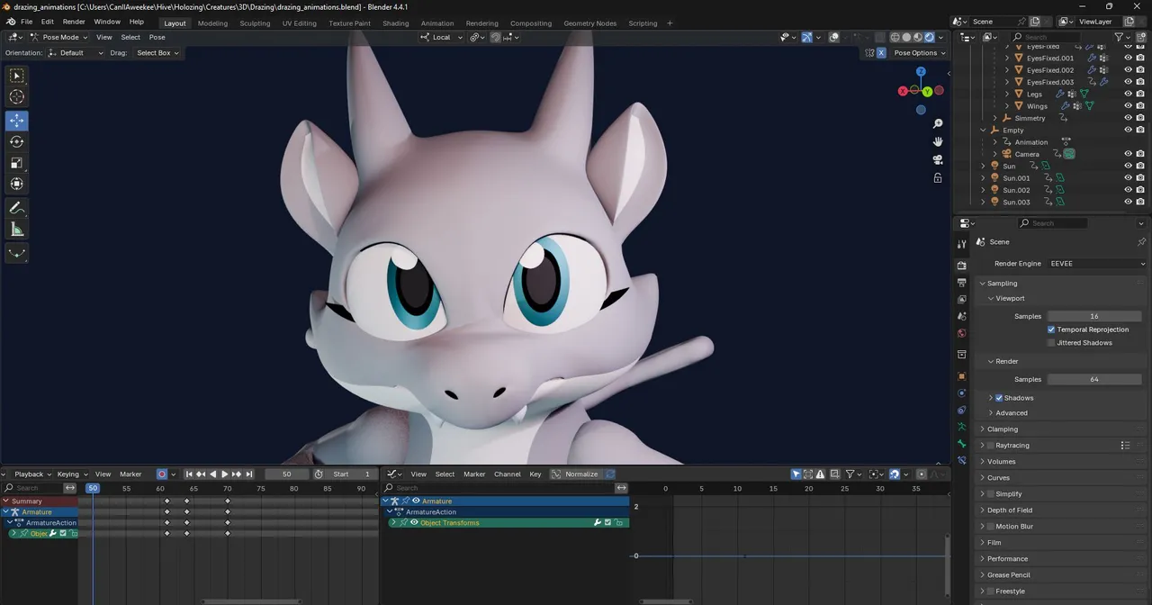Viewport: 1152px width, 605px height.
Task: Disable render for Sun.001 camera icon
Action: click(x=1140, y=178)
